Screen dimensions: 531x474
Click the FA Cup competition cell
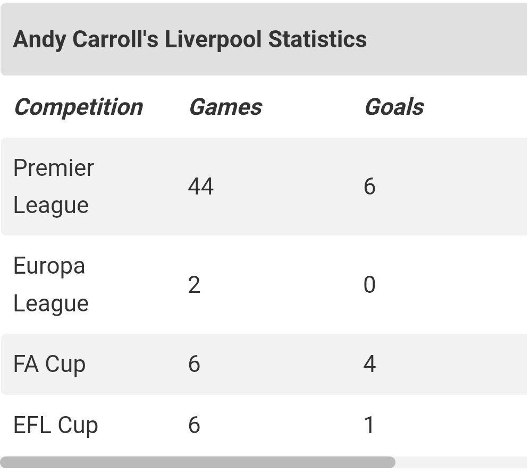click(49, 365)
